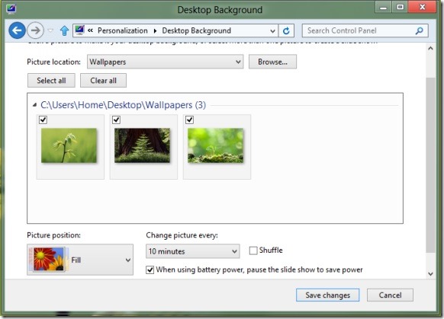
Task: Go up one level with Up arrow
Action: (x=65, y=30)
